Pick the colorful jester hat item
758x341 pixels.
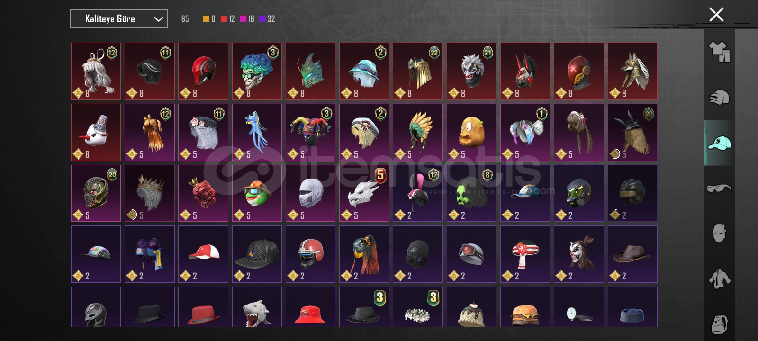tap(310, 133)
